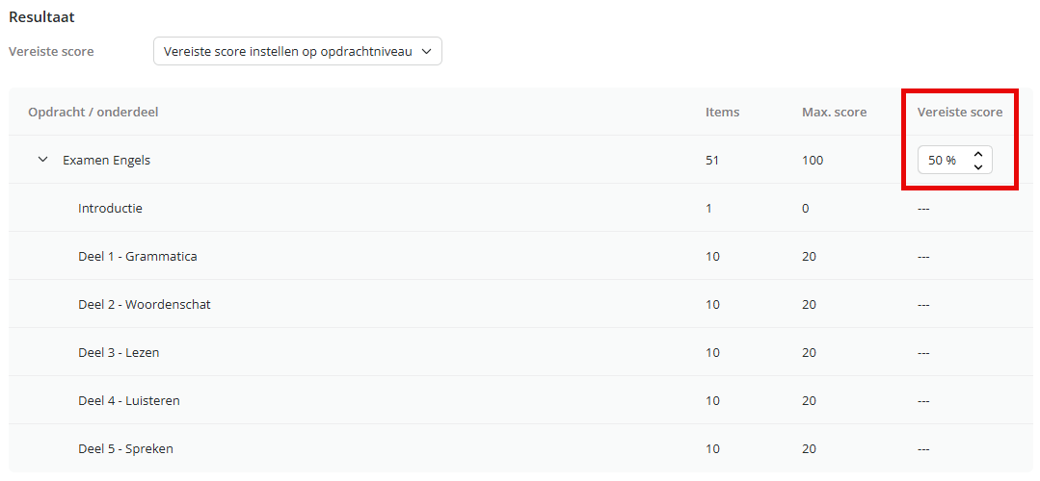Screen dimensions: 1040x481
Task: Click the 50 % score input field
Action: 954,160
